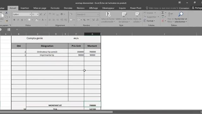The image size is (202, 114).
Task: Switch to the Insertion ribbon tab
Action: (x=25, y=8)
